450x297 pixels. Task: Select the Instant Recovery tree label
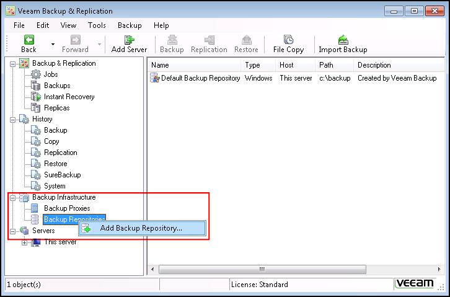pos(69,97)
